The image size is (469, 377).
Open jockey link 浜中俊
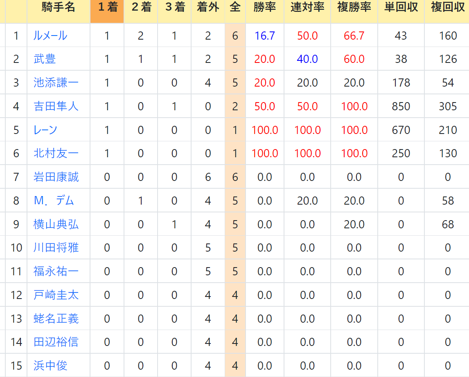click(50, 366)
